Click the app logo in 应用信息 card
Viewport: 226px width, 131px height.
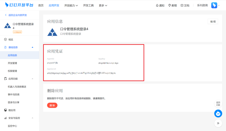53,32
